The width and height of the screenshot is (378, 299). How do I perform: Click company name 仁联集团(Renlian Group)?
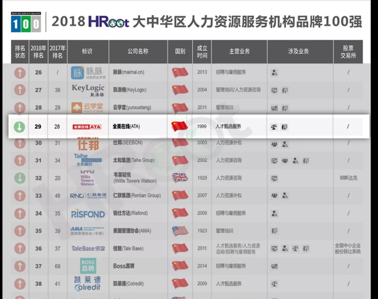(137, 195)
